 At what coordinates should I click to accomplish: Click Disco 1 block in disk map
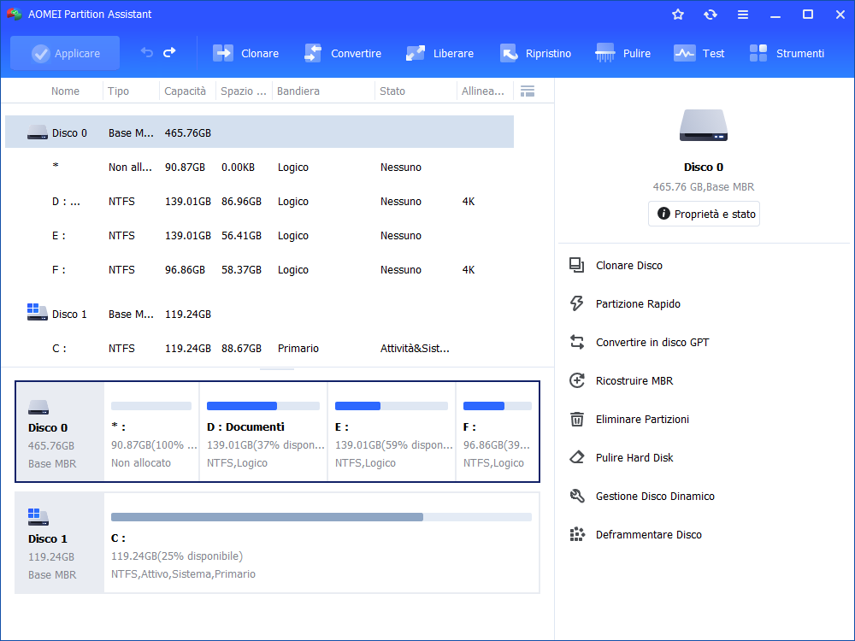pyautogui.click(x=60, y=543)
